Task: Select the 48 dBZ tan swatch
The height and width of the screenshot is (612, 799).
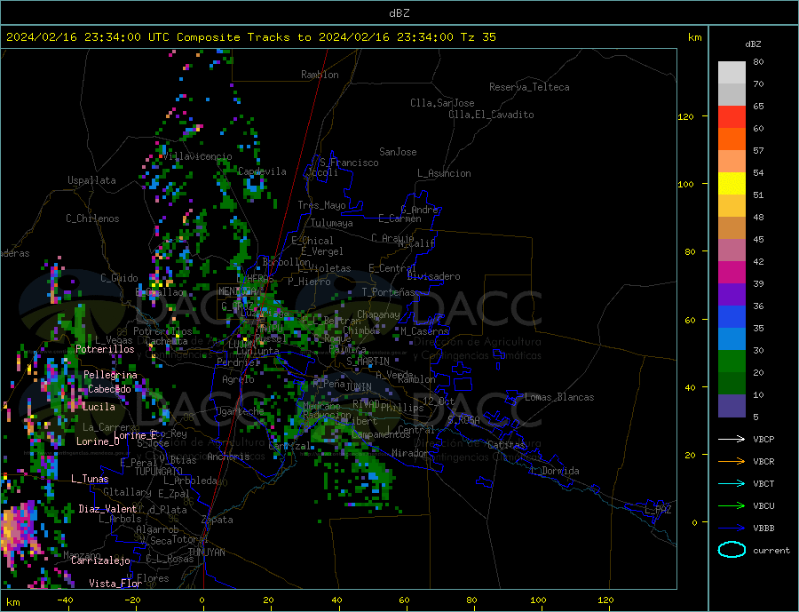Action: (x=732, y=228)
